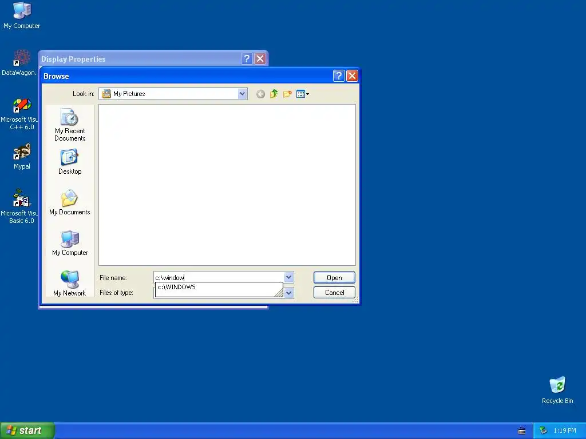The height and width of the screenshot is (439, 586).
Task: Create a new folder
Action: coord(287,94)
